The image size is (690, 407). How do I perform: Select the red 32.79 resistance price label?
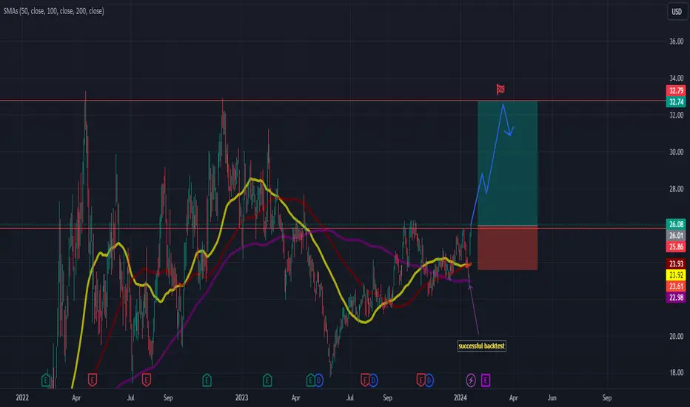click(x=676, y=90)
